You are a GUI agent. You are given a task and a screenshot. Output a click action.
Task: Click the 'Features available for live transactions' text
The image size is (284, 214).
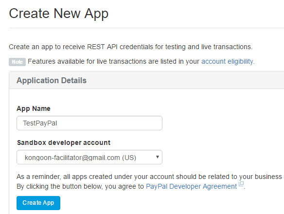(113, 62)
